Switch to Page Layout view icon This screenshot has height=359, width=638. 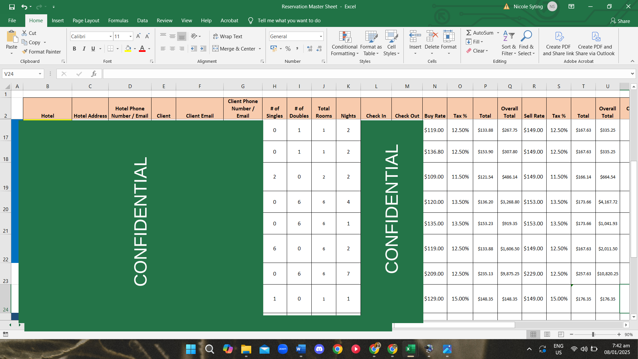[x=547, y=334]
